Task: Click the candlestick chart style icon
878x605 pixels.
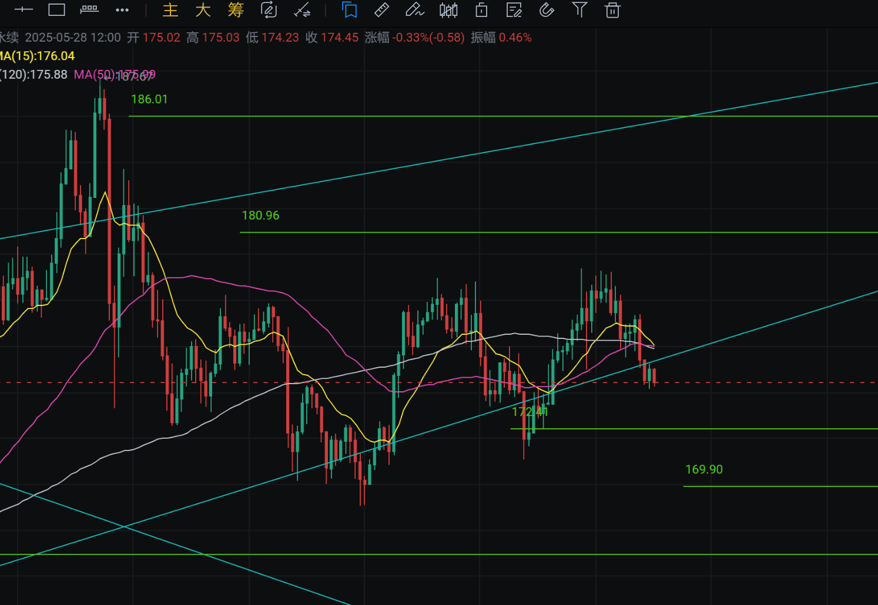Action: click(x=448, y=10)
